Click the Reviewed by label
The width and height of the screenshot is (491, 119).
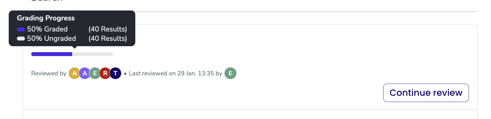tap(49, 73)
